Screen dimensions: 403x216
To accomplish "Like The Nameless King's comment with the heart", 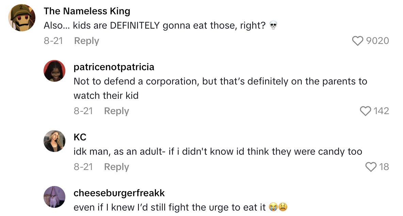I will pos(358,41).
